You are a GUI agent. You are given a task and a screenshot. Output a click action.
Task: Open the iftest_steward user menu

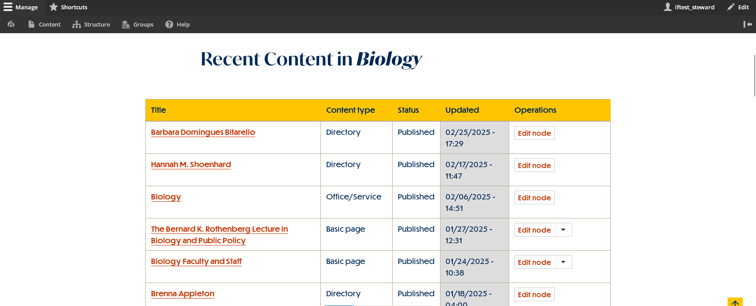pyautogui.click(x=689, y=7)
